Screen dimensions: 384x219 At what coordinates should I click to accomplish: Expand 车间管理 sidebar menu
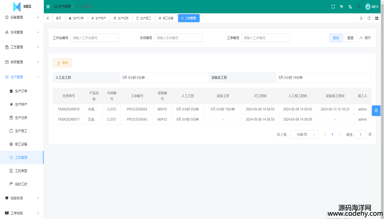point(22,32)
